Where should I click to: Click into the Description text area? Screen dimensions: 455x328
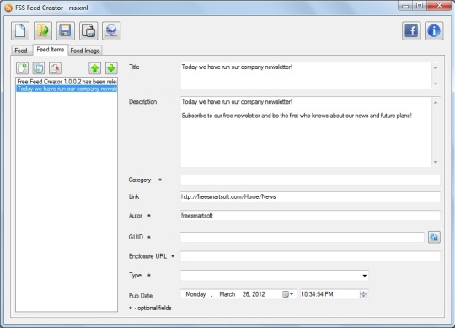tap(306, 132)
